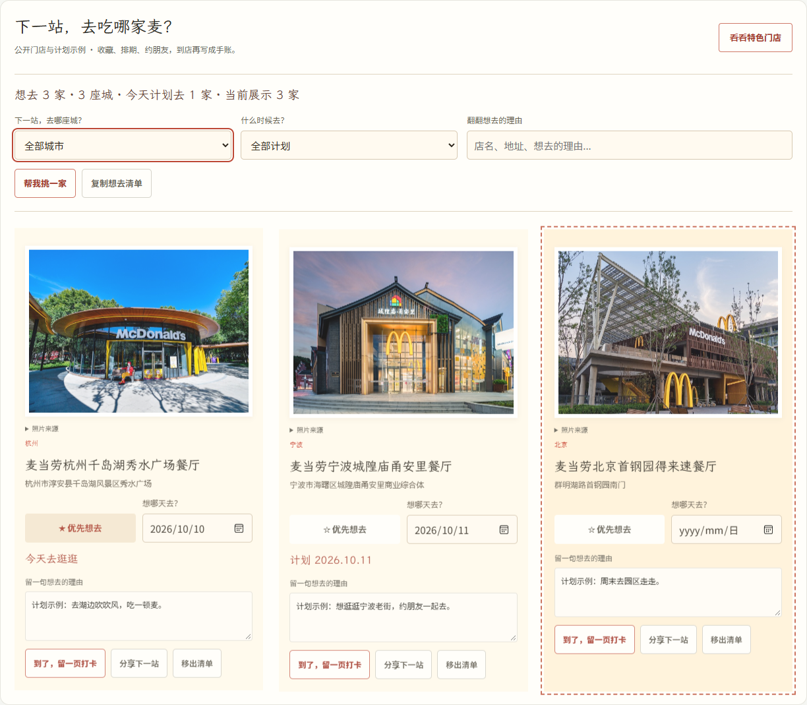The image size is (807, 705).
Task: Edit the note 去湖边吹吹风，吃一顿麦
Action: [x=138, y=616]
